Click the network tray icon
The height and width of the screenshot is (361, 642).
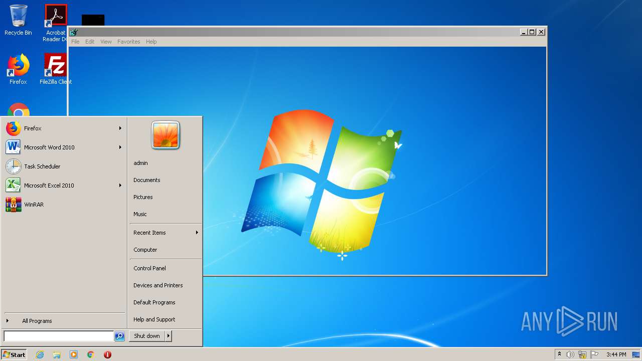click(x=582, y=354)
